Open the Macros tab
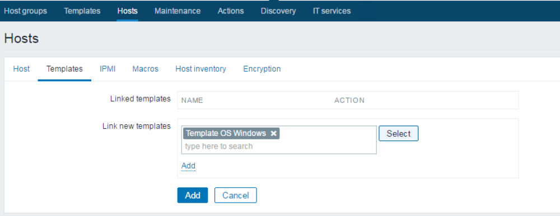 pos(146,68)
